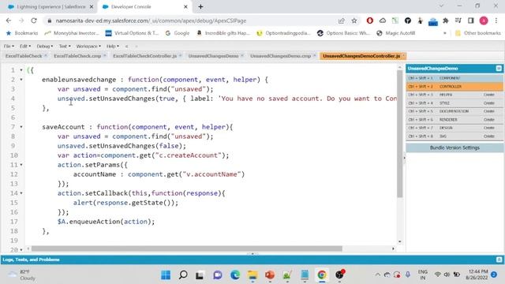Screen dimensions: 505x284
Task: Navigate back with the left arrow after Help
Action: 126,47
